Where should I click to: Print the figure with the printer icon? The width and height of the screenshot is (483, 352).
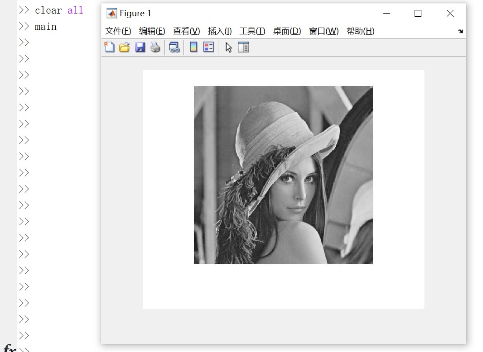(155, 47)
